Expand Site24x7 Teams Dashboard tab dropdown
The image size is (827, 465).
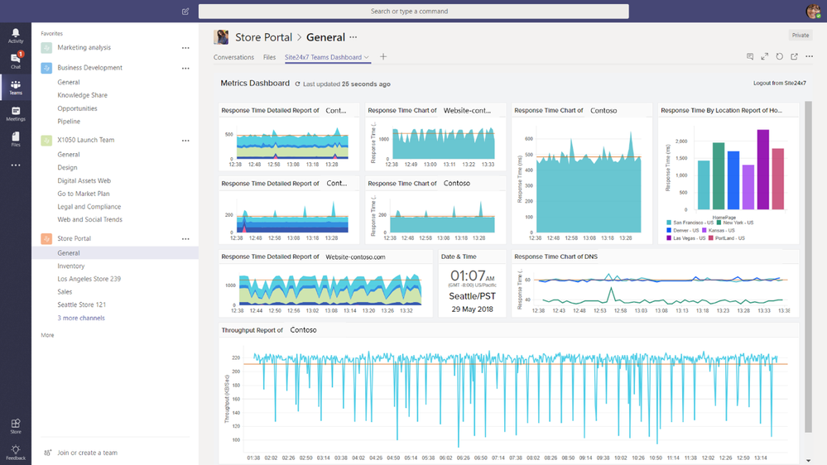tap(367, 57)
